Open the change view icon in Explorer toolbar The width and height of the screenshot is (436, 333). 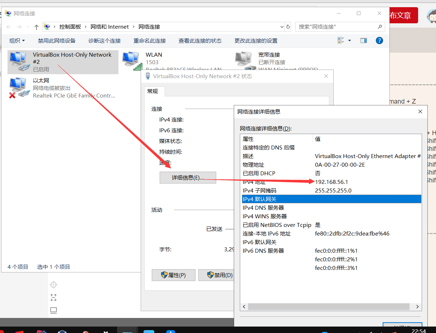coord(341,41)
